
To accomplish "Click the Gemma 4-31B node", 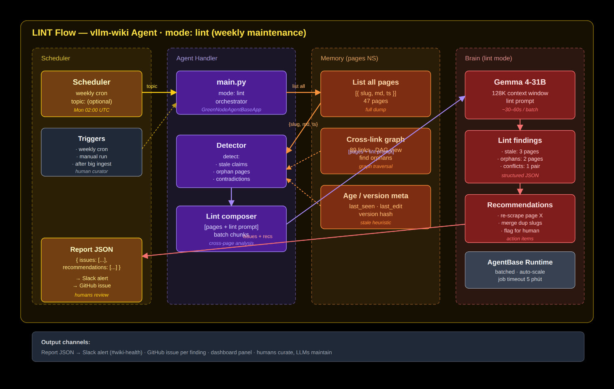I will [x=520, y=95].
